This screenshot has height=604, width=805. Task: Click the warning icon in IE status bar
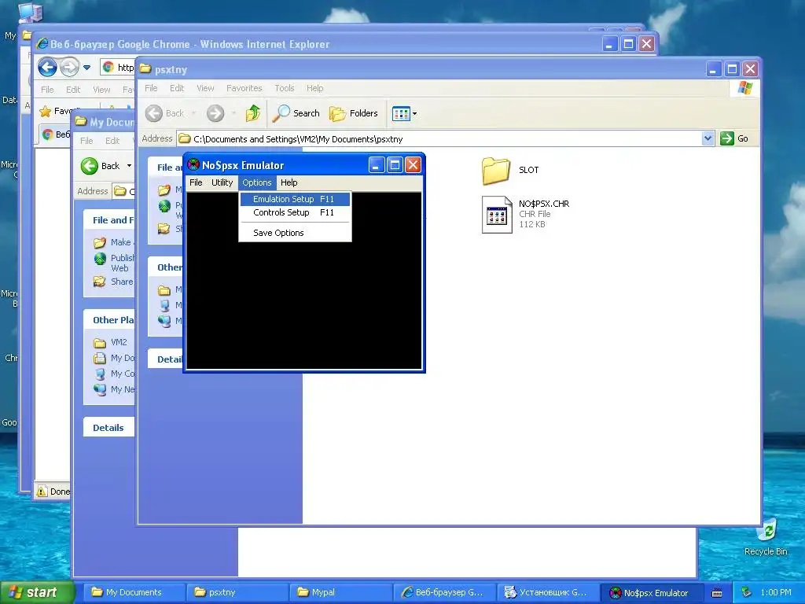[x=42, y=492]
